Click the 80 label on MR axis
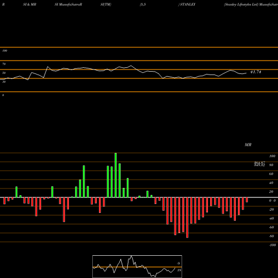The height and width of the screenshot is (278, 278). 271,165
